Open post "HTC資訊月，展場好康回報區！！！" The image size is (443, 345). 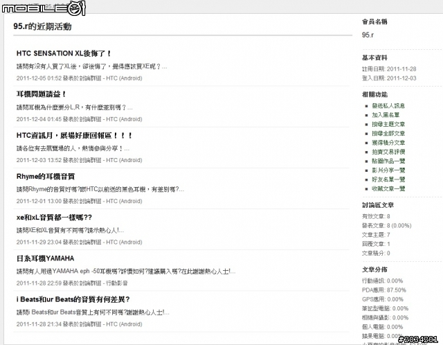(74, 136)
